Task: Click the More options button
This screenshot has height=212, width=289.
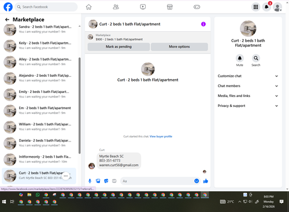Action: pos(179,47)
